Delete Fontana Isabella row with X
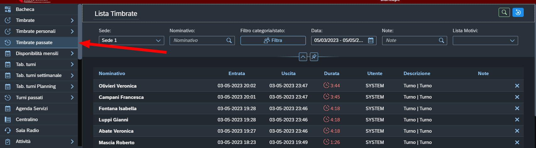The height and width of the screenshot is (148, 536). pyautogui.click(x=517, y=108)
